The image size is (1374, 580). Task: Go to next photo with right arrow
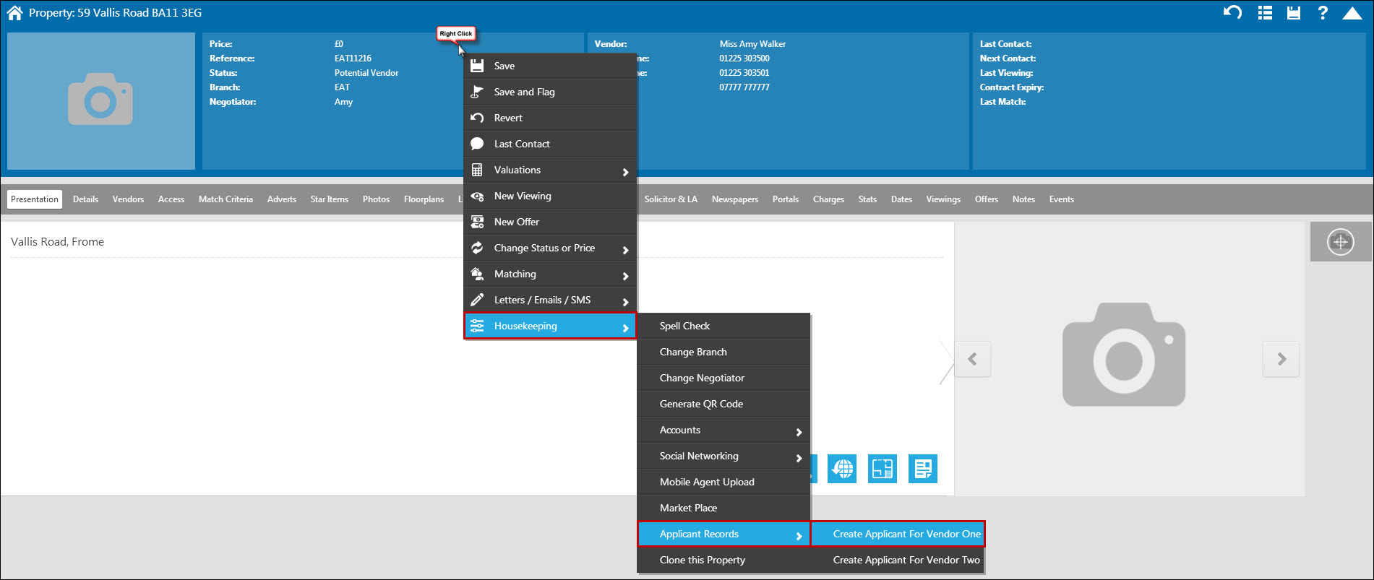coord(1281,359)
